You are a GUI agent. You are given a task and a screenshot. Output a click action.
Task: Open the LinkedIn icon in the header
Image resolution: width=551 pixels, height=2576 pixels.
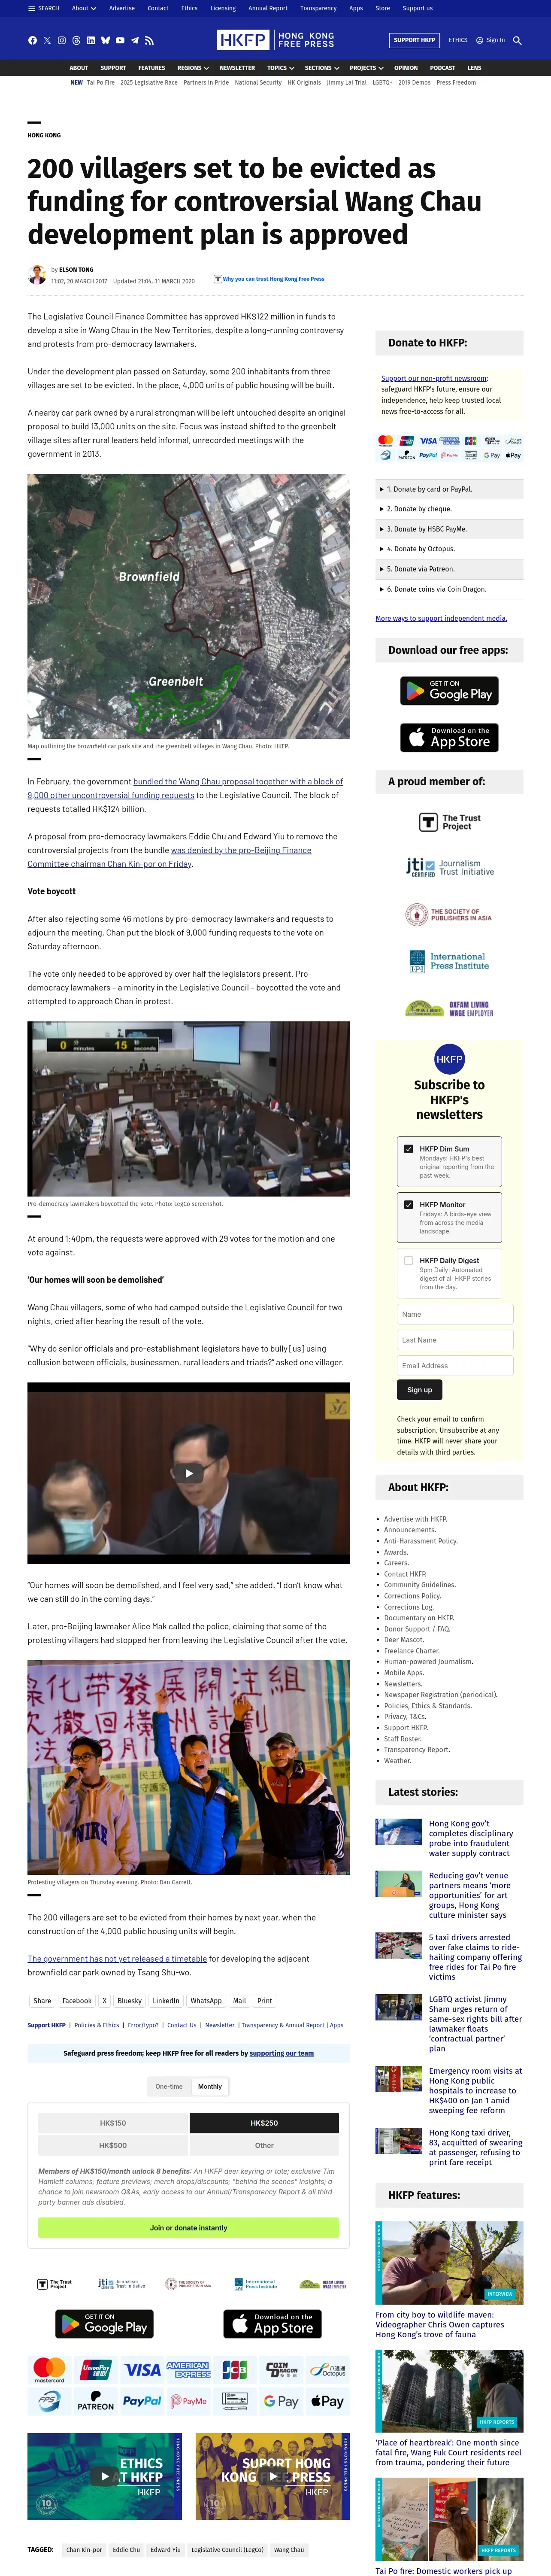click(91, 40)
